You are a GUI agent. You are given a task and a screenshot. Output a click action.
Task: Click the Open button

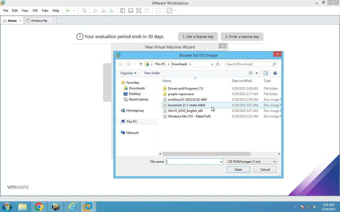pos(238,170)
